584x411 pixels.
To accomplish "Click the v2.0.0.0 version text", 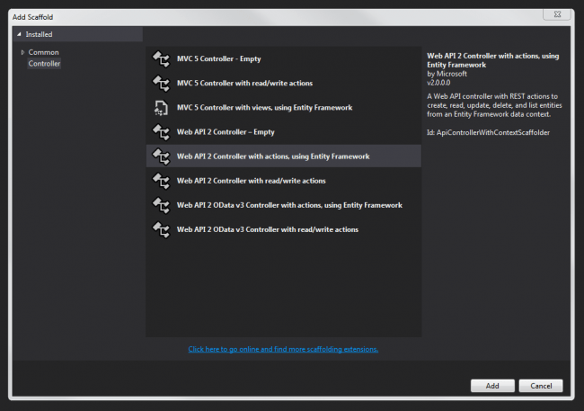I will pos(438,83).
